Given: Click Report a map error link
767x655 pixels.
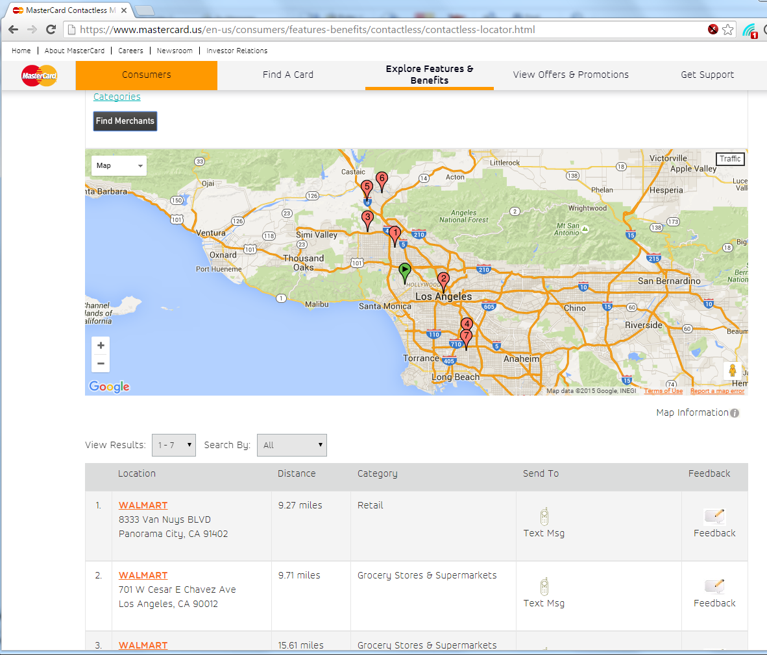Looking at the screenshot, I should click(x=717, y=391).
